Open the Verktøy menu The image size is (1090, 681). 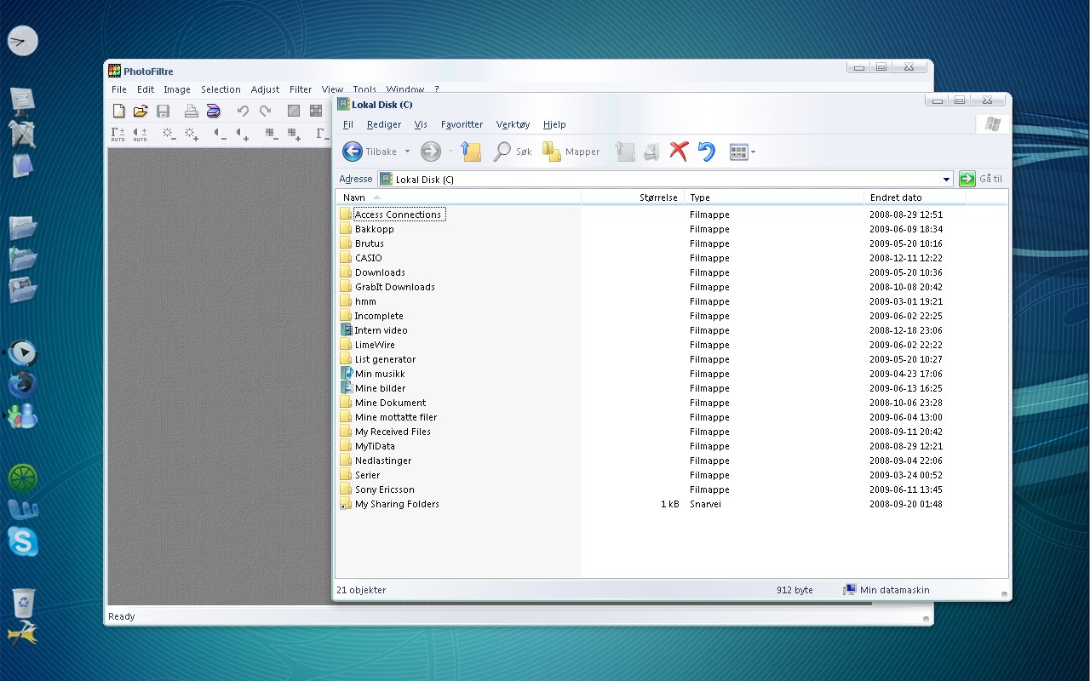pyautogui.click(x=513, y=124)
